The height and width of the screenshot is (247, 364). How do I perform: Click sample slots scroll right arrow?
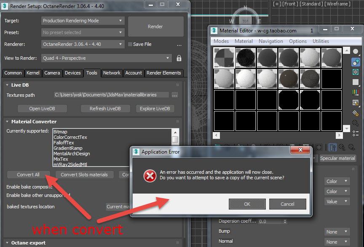tap(339, 135)
